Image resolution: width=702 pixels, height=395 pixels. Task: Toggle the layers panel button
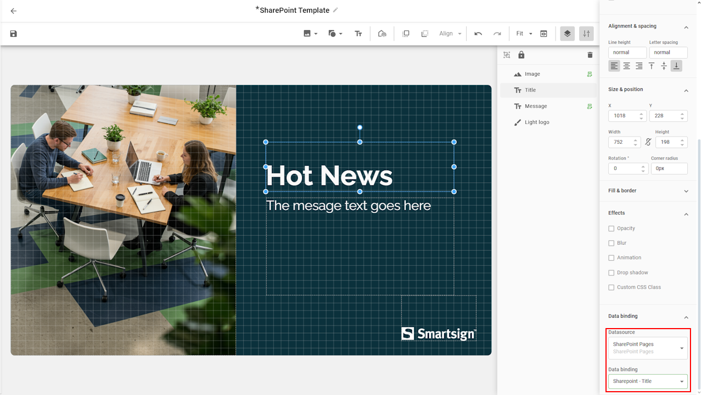click(567, 33)
